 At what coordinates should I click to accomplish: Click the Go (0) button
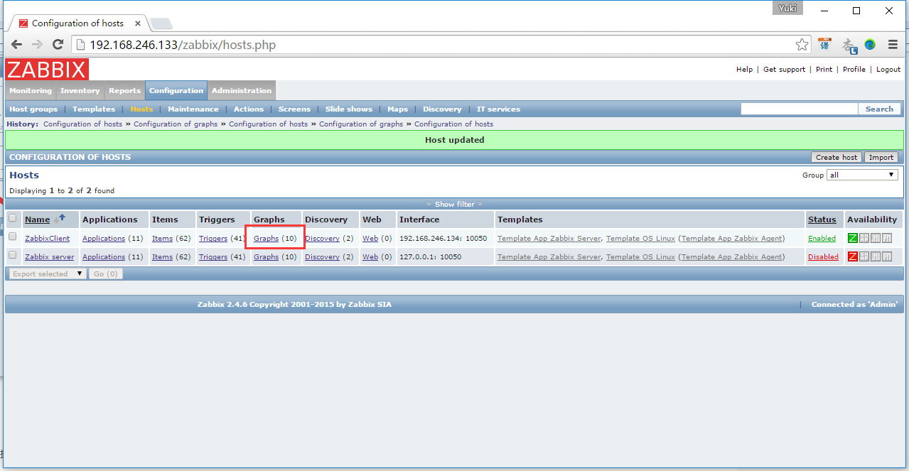pyautogui.click(x=106, y=274)
